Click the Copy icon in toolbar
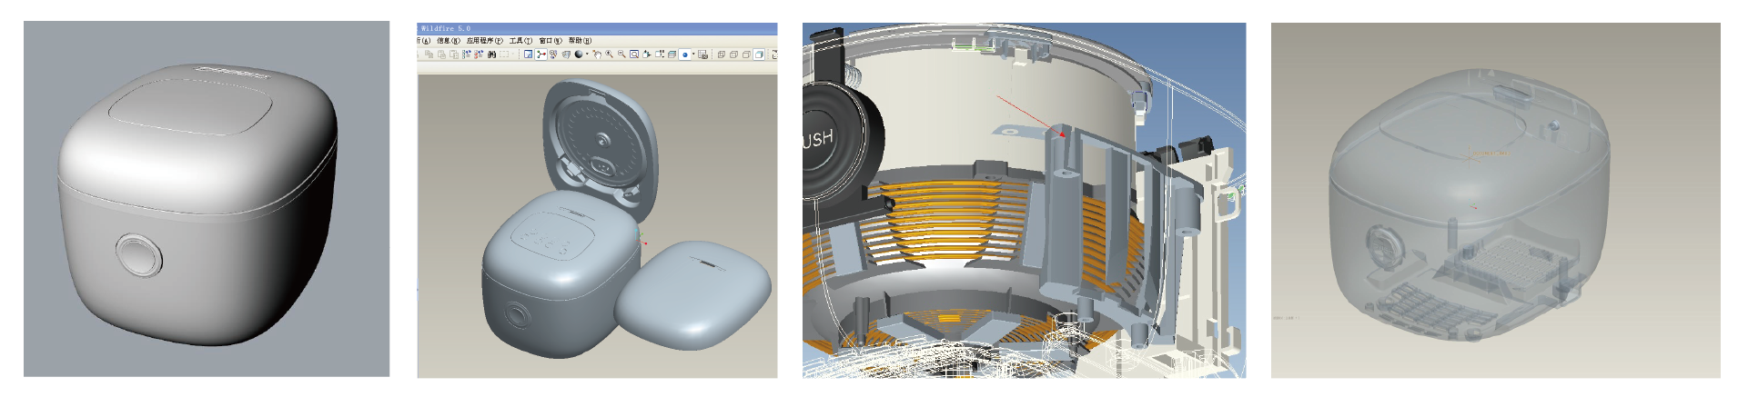Screen dimensions: 1748x397 tap(429, 55)
